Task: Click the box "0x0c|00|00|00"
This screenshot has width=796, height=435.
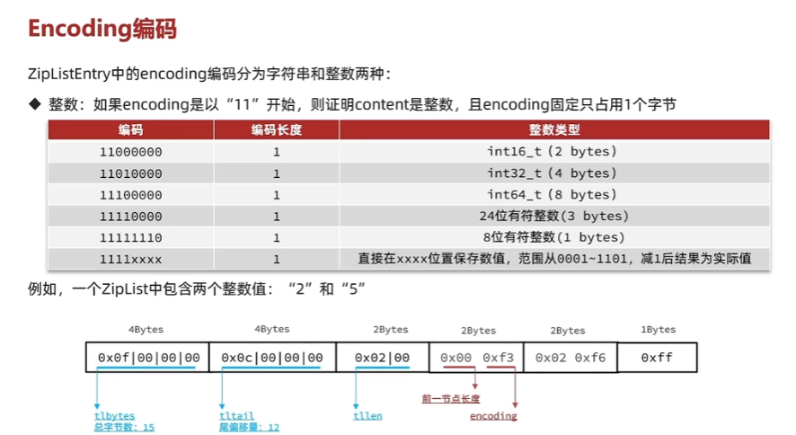Action: click(x=272, y=358)
